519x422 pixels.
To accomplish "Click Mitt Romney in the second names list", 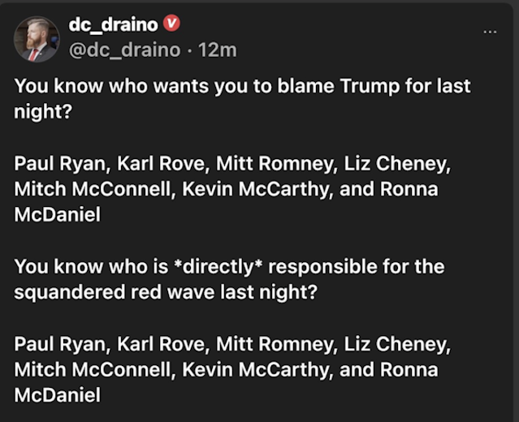I will 275,344.
